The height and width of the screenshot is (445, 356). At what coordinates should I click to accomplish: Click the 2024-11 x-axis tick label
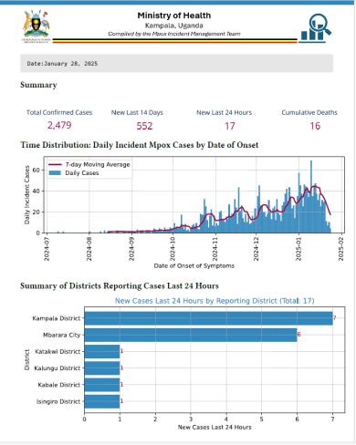pyautogui.click(x=215, y=249)
